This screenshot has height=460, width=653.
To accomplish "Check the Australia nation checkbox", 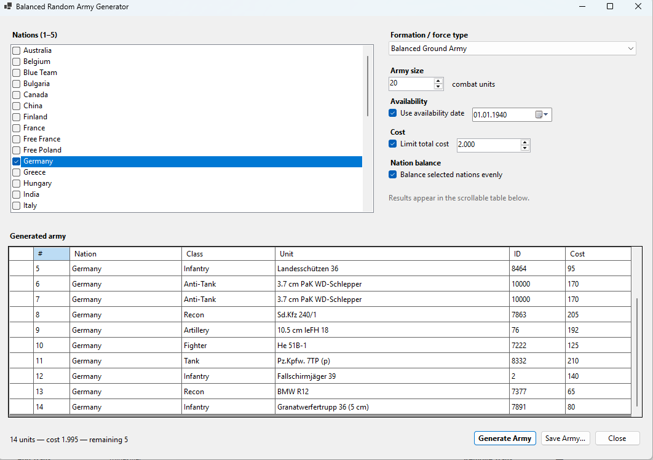I will (16, 50).
